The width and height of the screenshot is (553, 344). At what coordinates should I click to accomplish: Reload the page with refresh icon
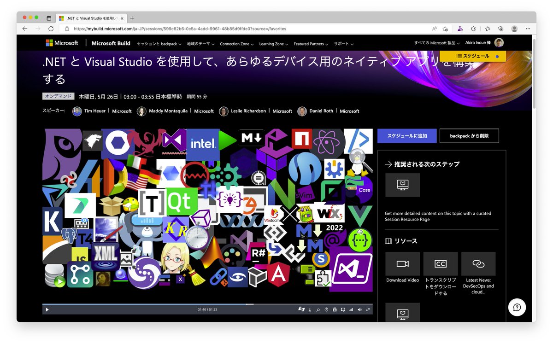point(51,29)
